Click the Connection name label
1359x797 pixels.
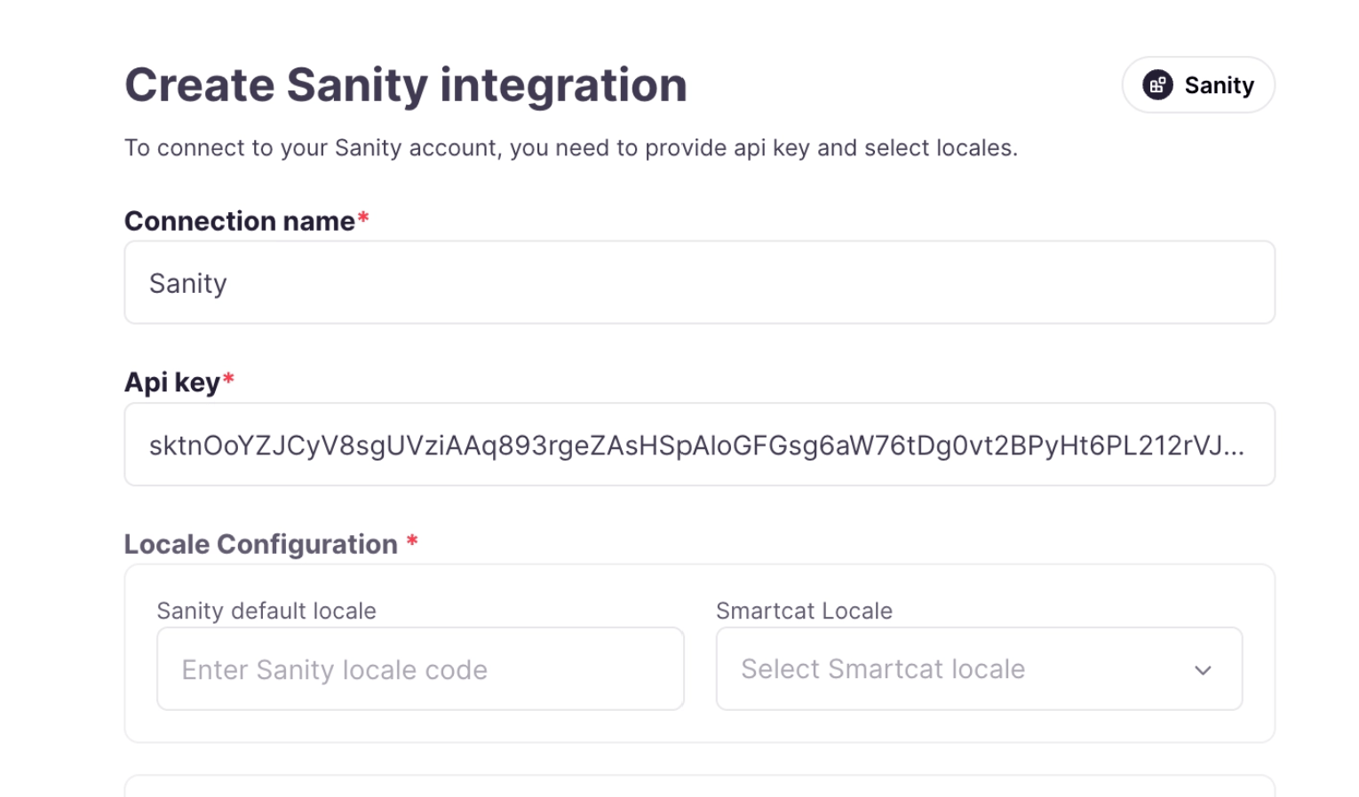(x=242, y=221)
